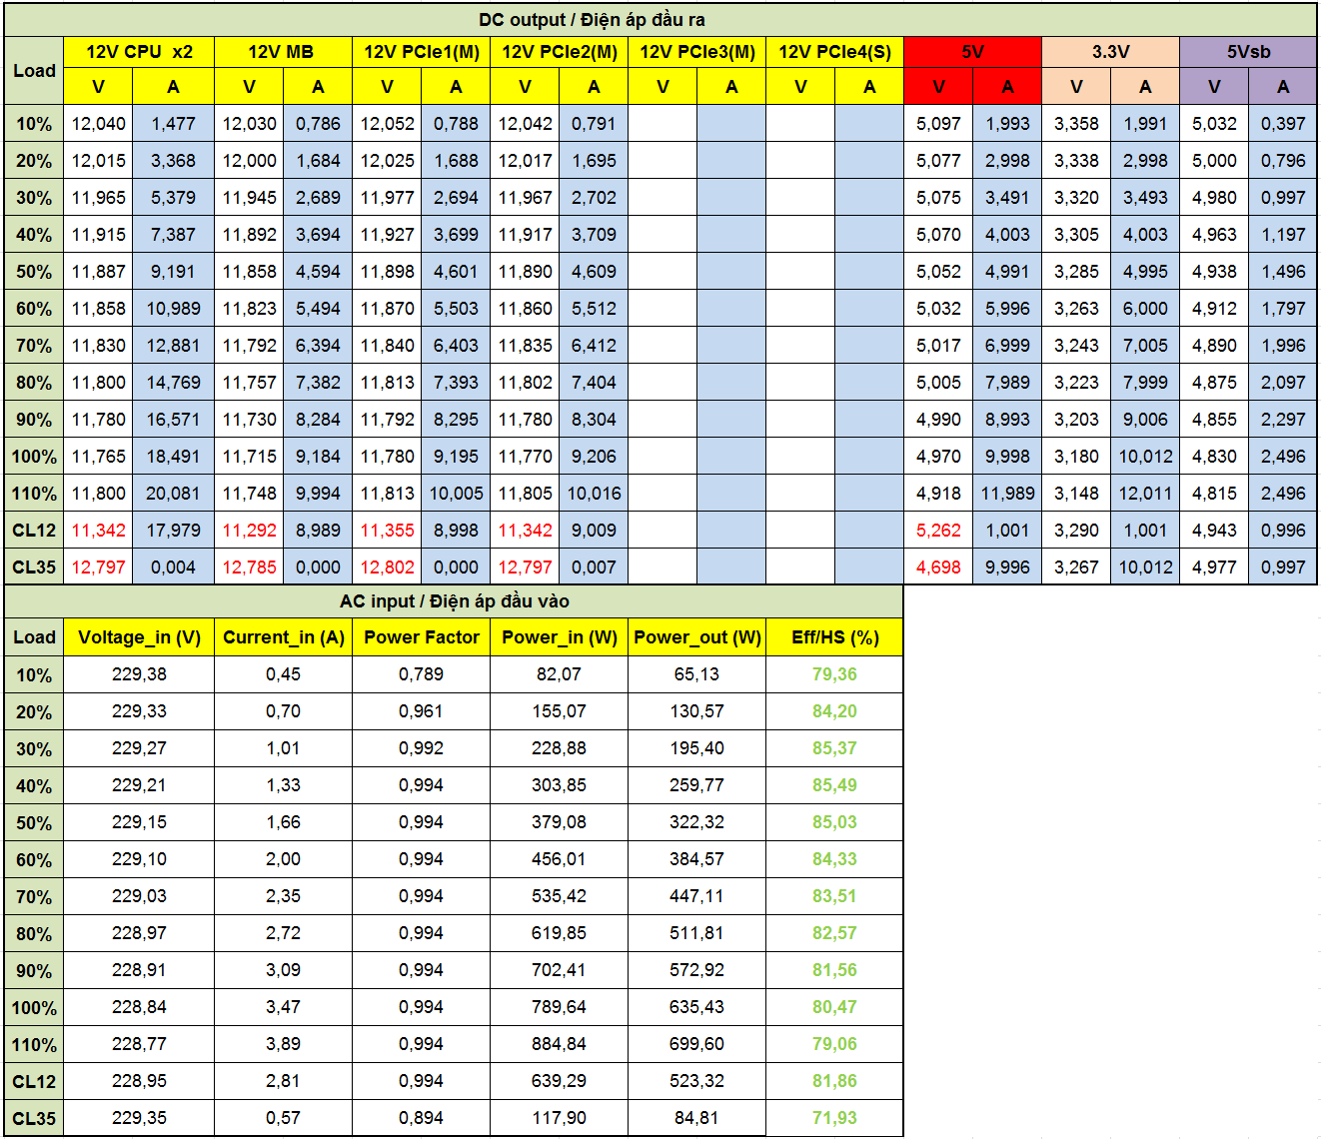Click the 789,64 Power_in value
1321x1139 pixels.
coord(559,1007)
